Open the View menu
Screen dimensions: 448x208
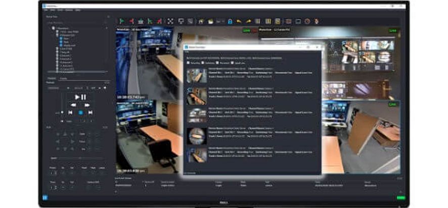(x=53, y=10)
